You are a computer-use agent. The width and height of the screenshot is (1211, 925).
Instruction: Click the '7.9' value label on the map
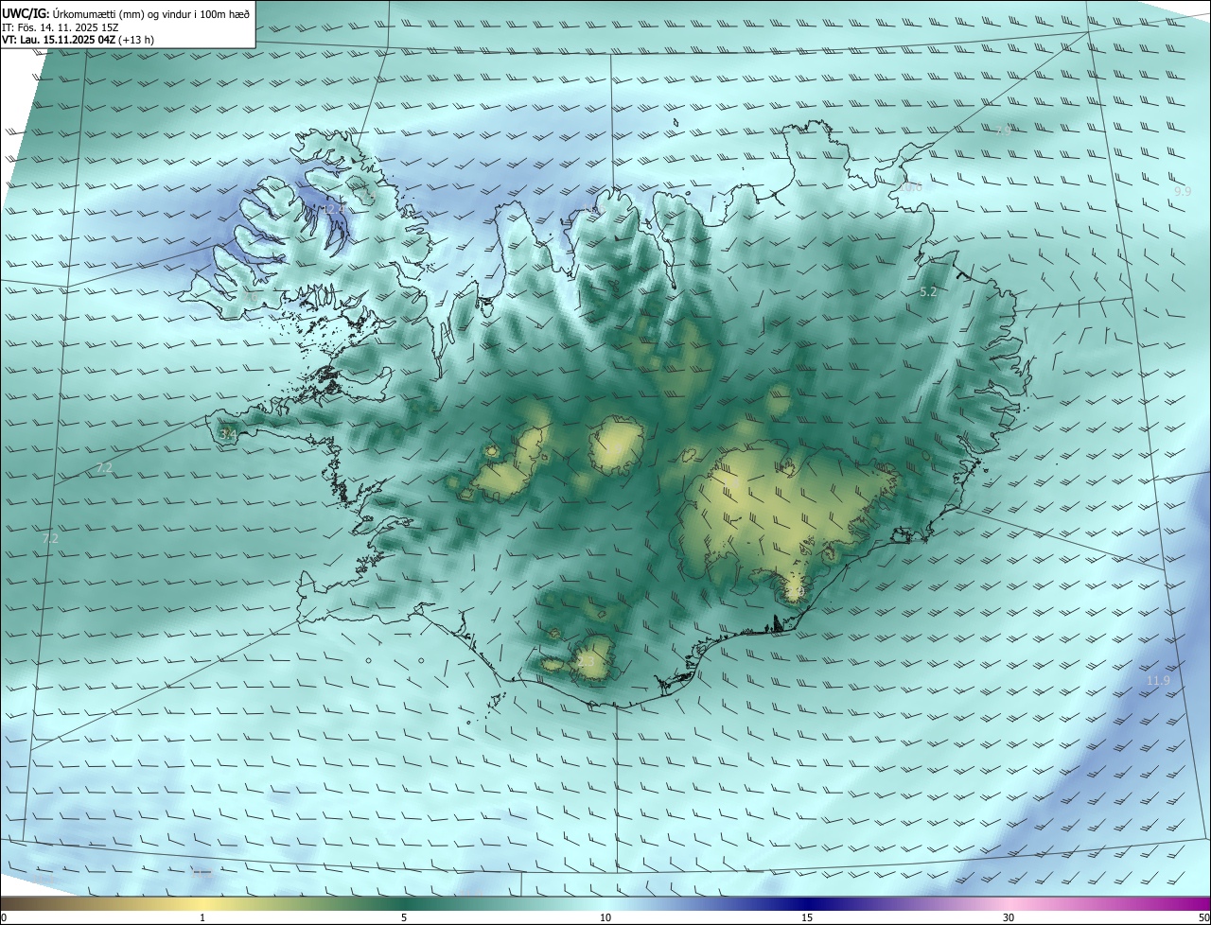[1002, 130]
